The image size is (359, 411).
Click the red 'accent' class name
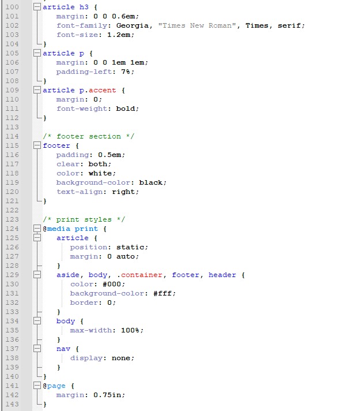coord(103,90)
